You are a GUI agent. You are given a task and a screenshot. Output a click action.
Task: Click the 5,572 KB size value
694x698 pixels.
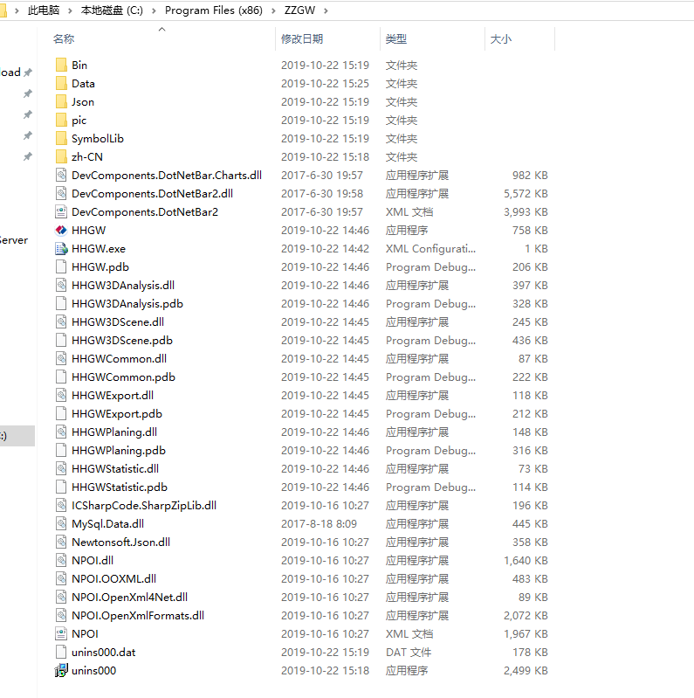click(x=526, y=194)
